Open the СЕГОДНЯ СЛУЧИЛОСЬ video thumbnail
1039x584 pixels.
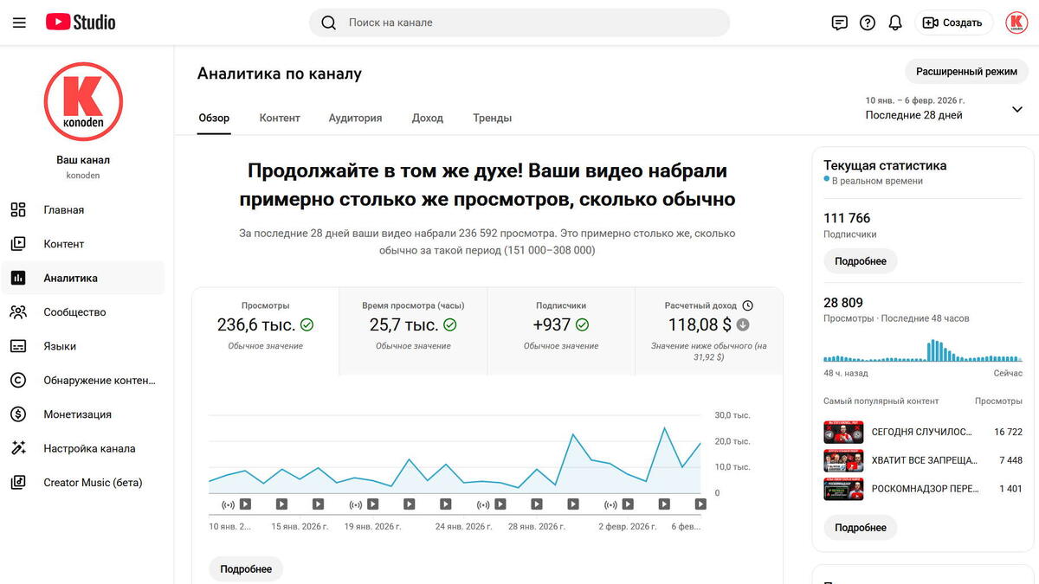point(843,432)
